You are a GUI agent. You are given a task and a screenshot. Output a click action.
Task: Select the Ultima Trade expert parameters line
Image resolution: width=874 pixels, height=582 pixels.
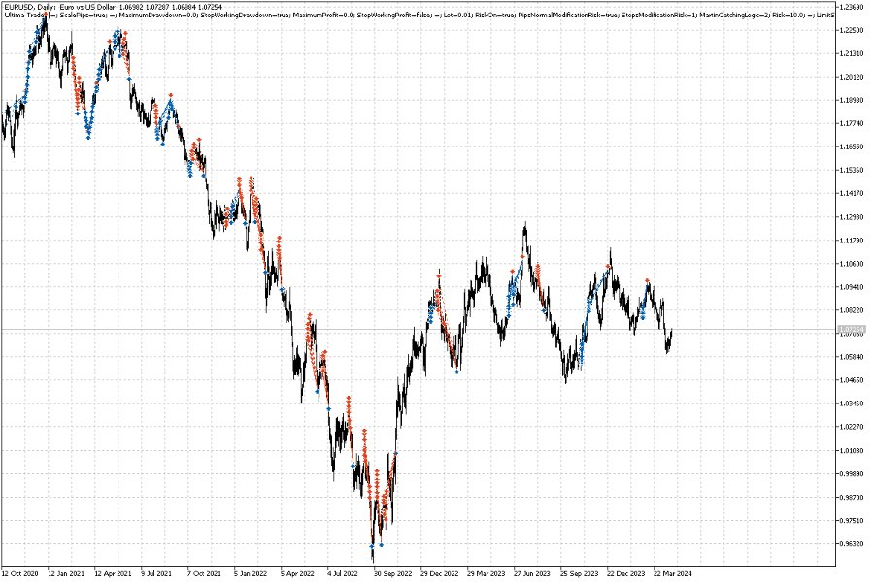tap(420, 16)
